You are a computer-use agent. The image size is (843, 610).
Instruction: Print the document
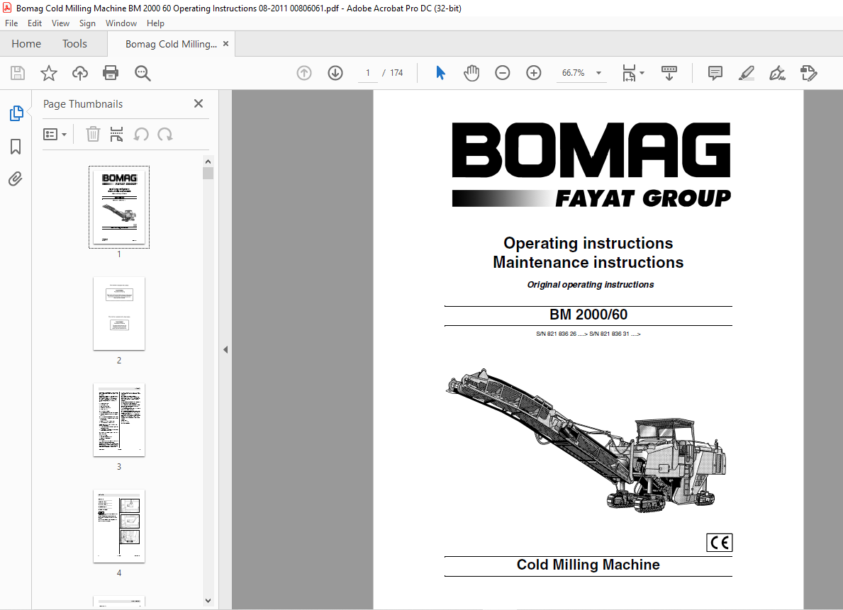pos(111,73)
